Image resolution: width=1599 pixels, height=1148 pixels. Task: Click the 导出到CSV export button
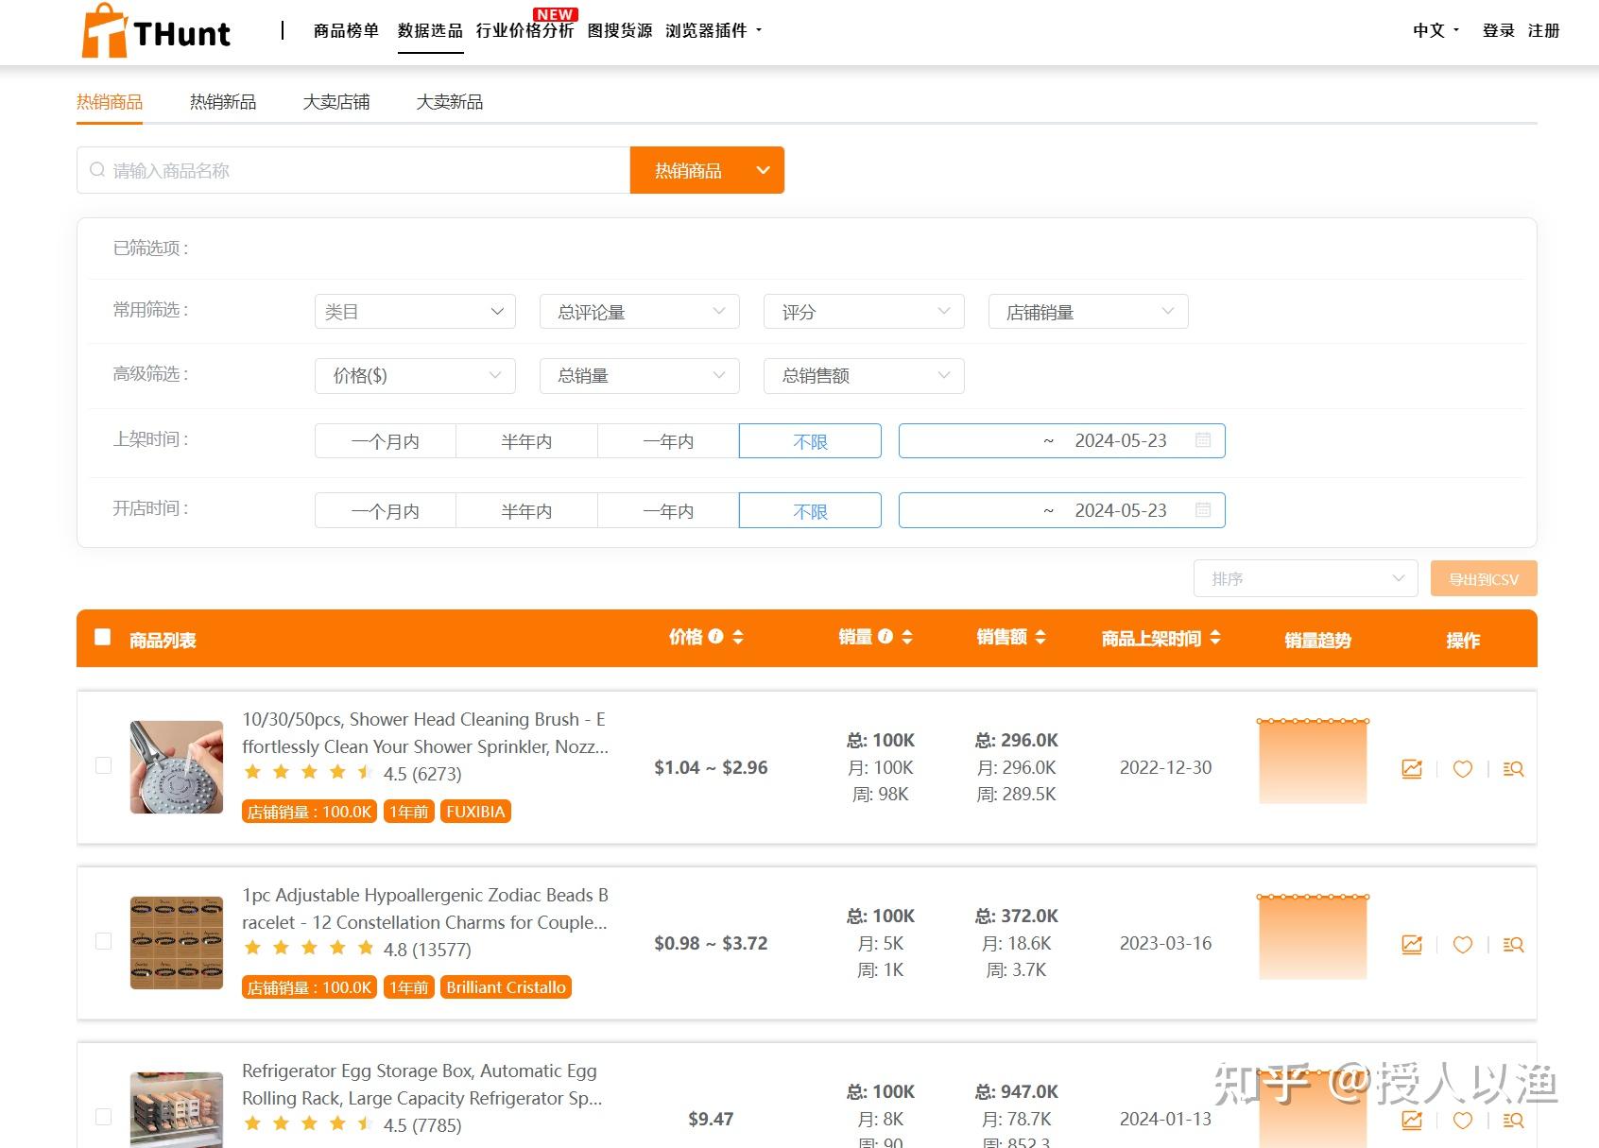click(x=1483, y=577)
